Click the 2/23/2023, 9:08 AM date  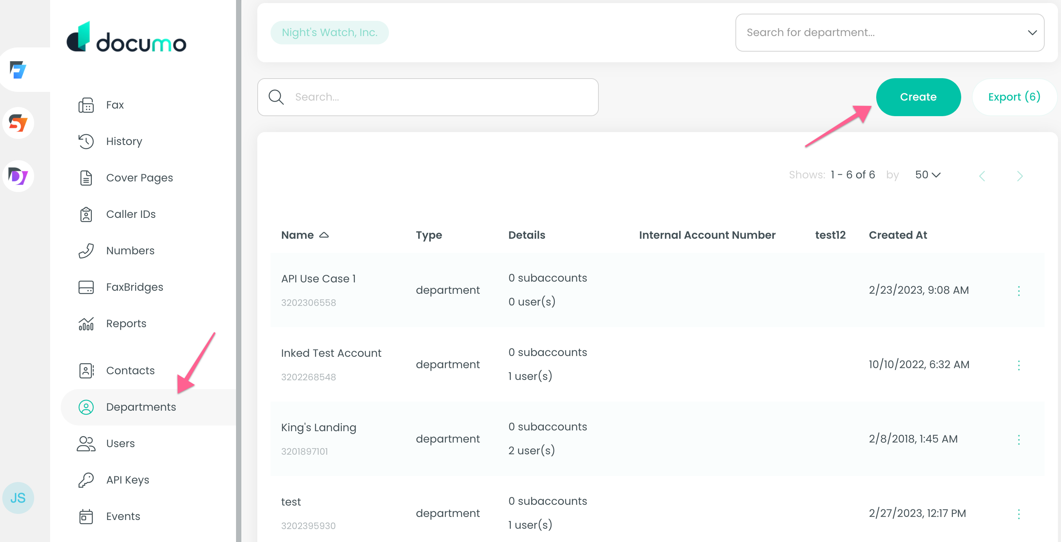coord(918,290)
